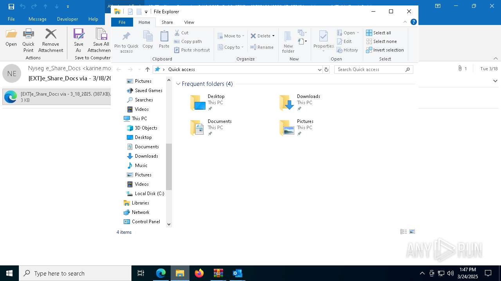Click the Search Quick access field
Screen dimensions: 501x281
(374, 69)
